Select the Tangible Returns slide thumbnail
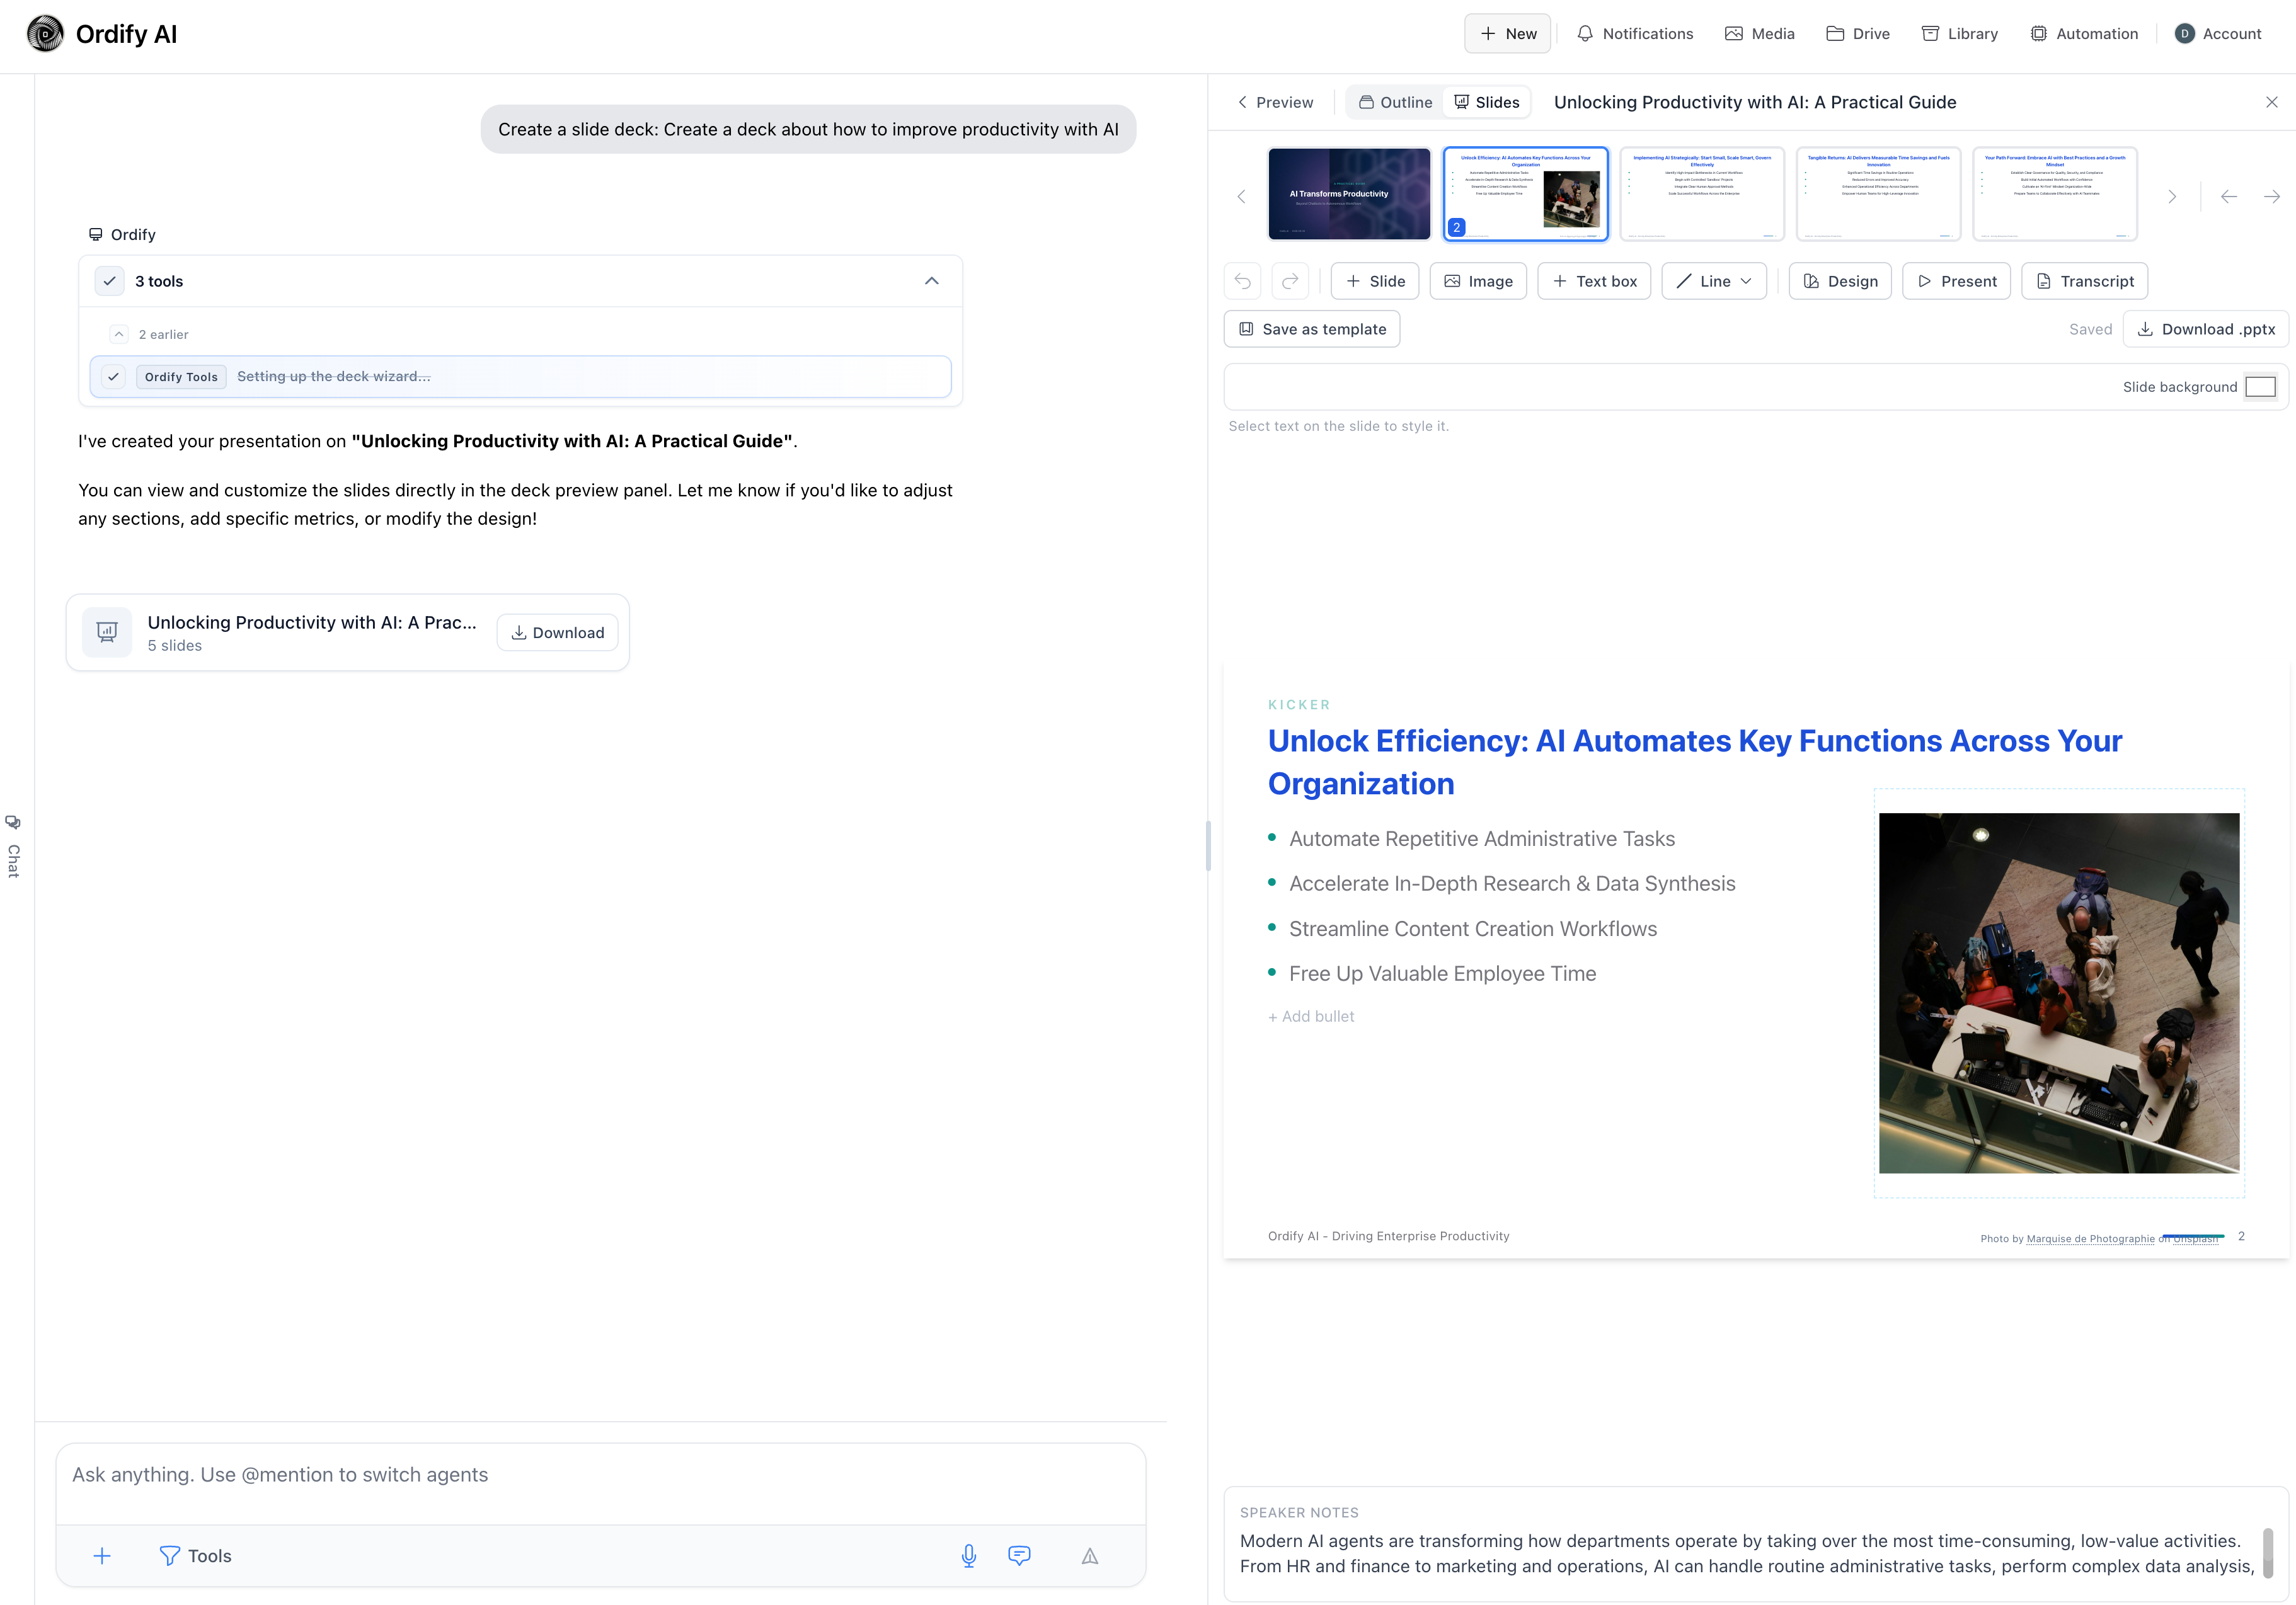 point(1878,194)
